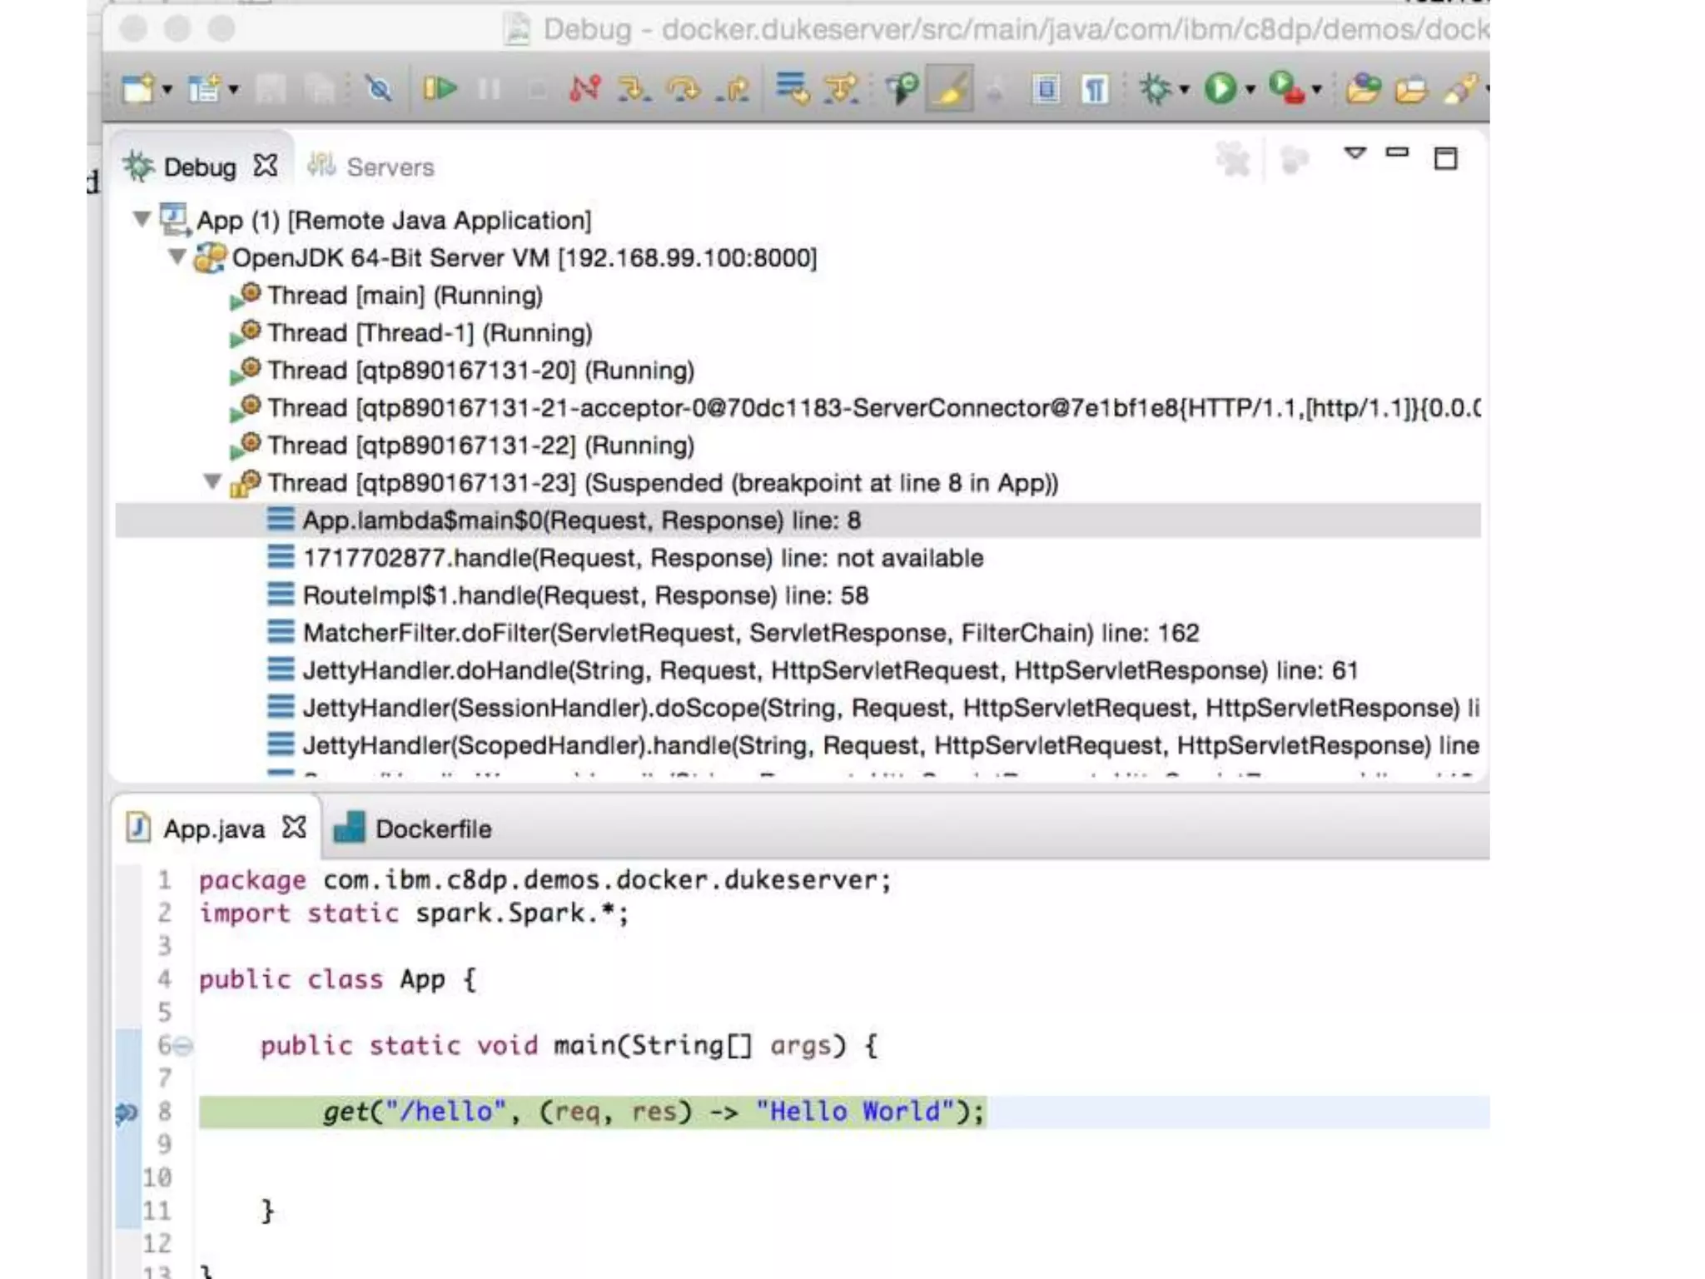Open the Debug launch dropdown arrow

click(x=1184, y=90)
